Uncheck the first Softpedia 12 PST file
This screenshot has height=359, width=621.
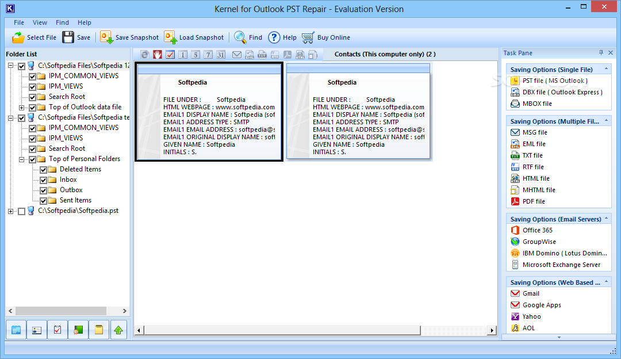(x=22, y=66)
